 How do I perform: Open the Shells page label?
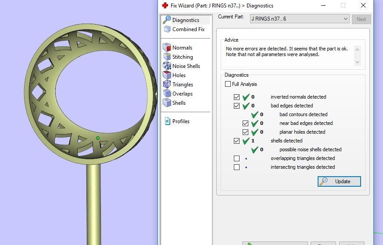click(179, 103)
